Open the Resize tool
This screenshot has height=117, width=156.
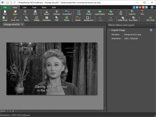(89, 13)
